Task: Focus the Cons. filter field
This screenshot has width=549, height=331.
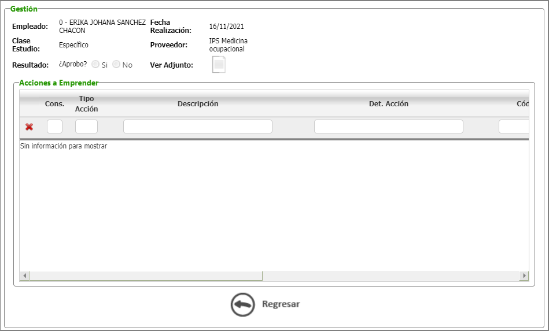Action: (x=54, y=127)
